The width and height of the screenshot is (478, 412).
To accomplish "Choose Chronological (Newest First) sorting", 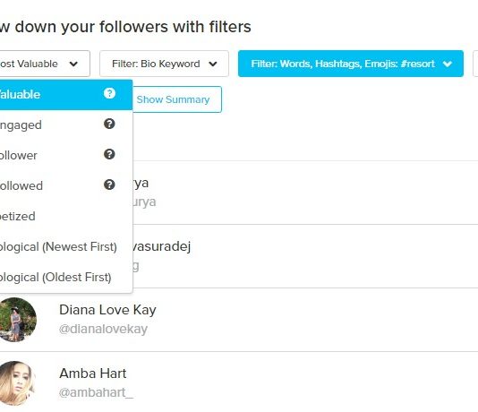I will [x=66, y=247].
